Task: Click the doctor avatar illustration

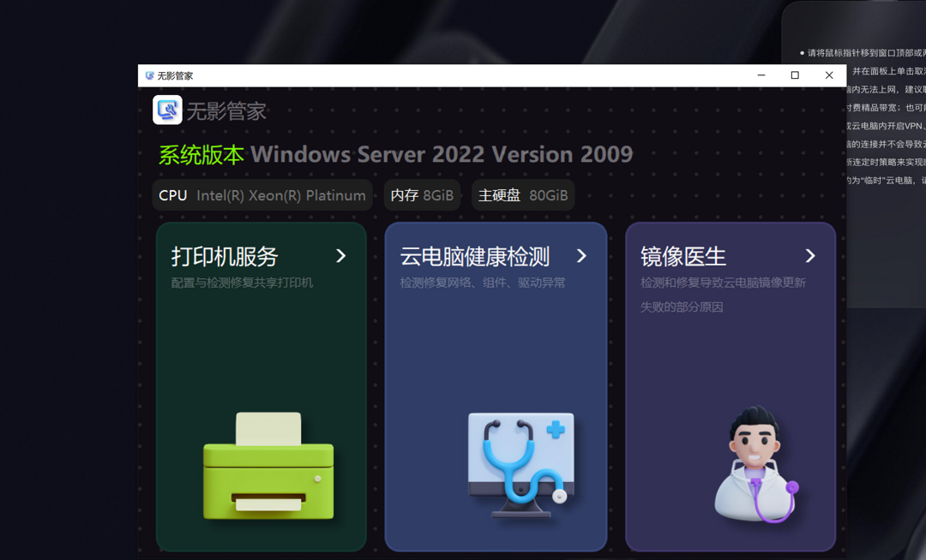Action: click(756, 464)
